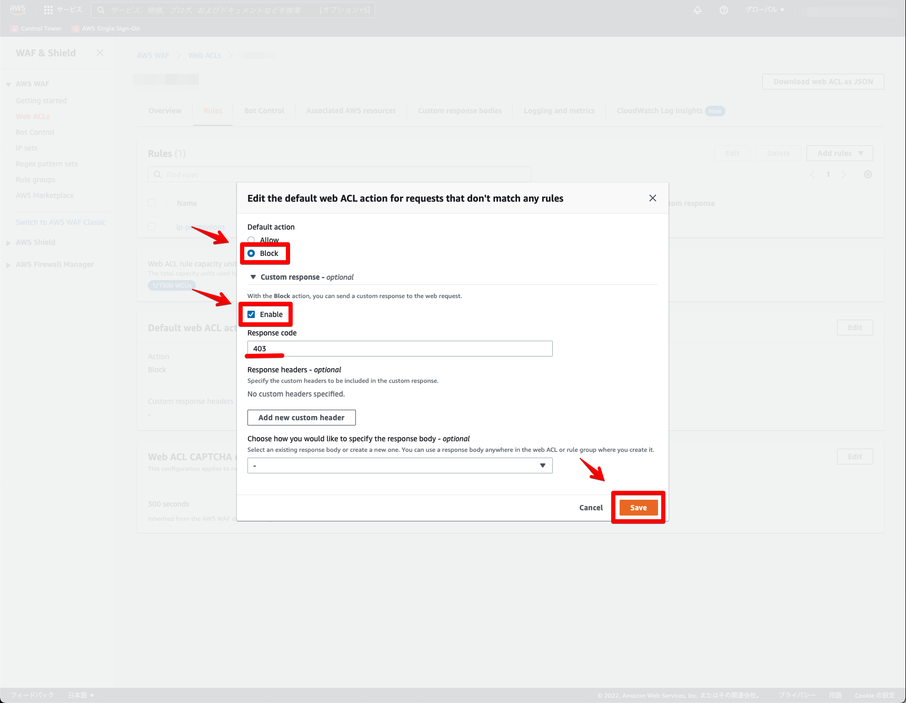Click the Save button
The image size is (906, 703).
[x=638, y=508]
